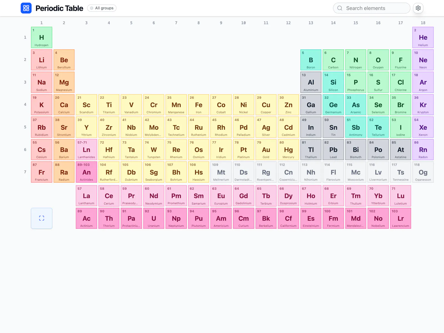Click the Sodium (Na) tile
Viewport: 444px width, 333px height.
42,82
